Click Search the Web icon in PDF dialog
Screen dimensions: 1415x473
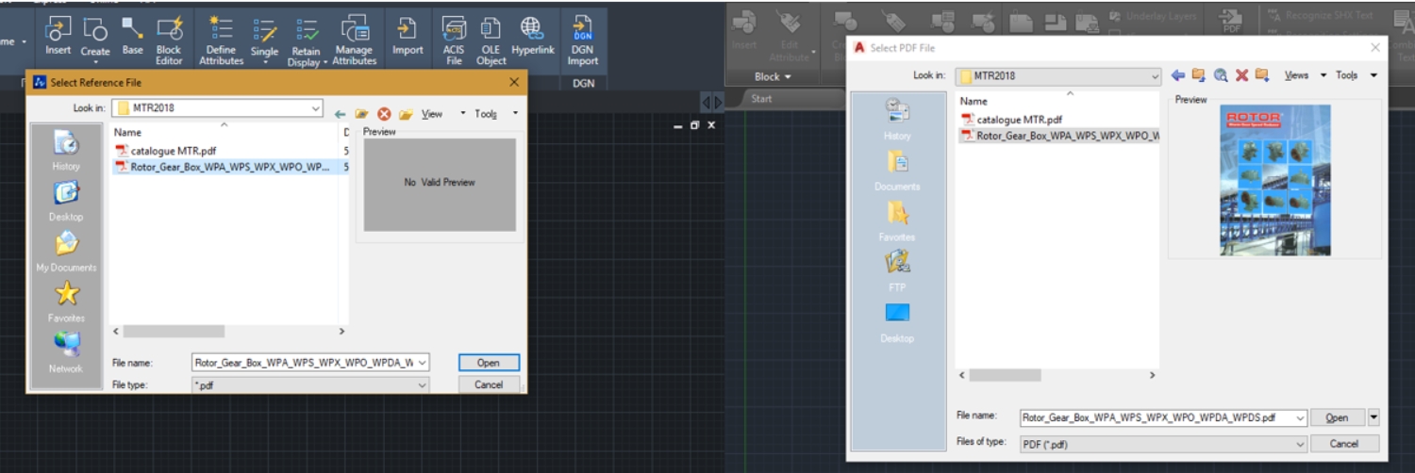click(1220, 75)
